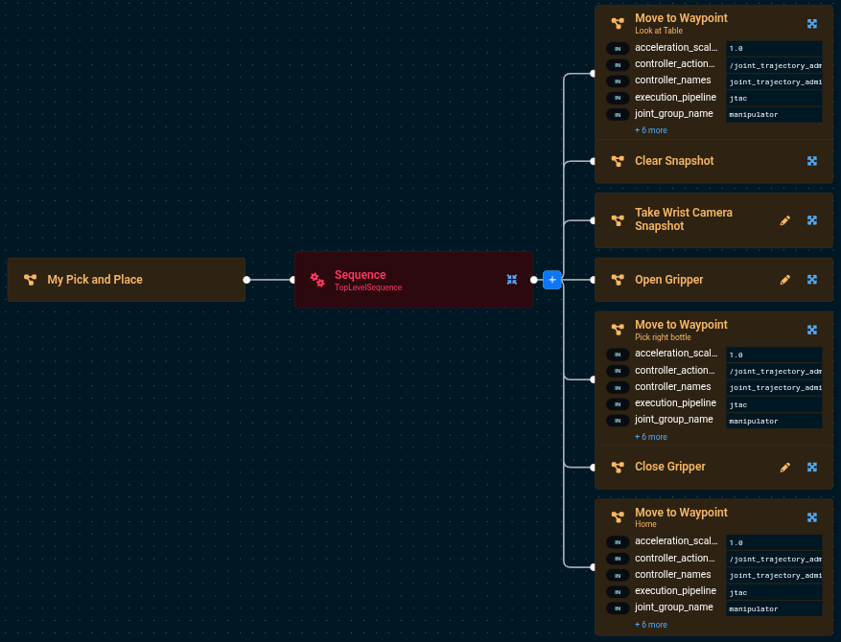Screen dimensions: 841x642
Task: Show 6 more parameters for Pick right bottle
Action: point(650,437)
